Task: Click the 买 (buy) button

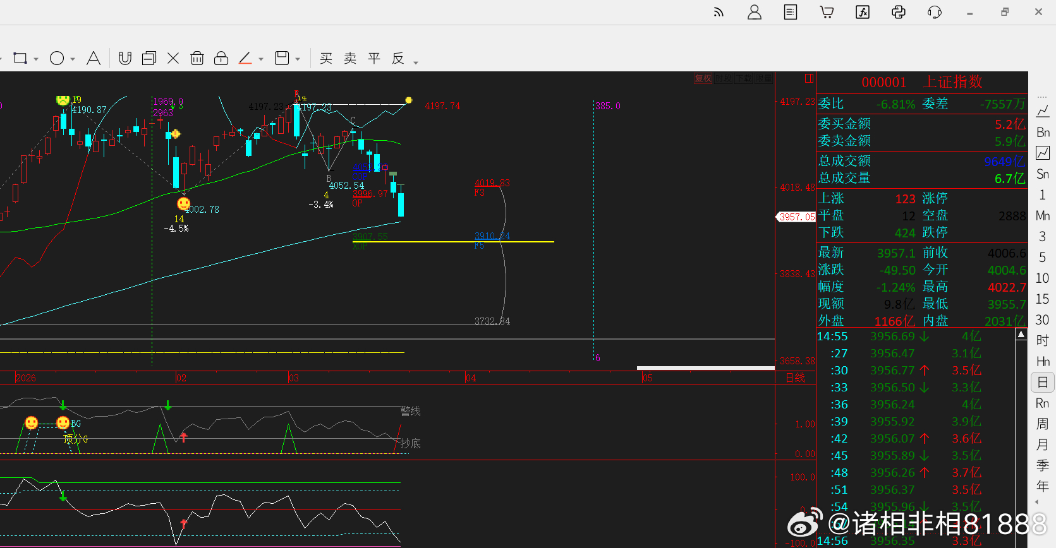Action: [x=326, y=58]
